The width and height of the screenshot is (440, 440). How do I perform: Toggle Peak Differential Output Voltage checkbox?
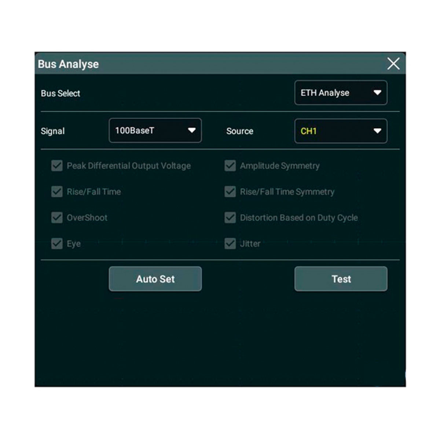click(57, 166)
